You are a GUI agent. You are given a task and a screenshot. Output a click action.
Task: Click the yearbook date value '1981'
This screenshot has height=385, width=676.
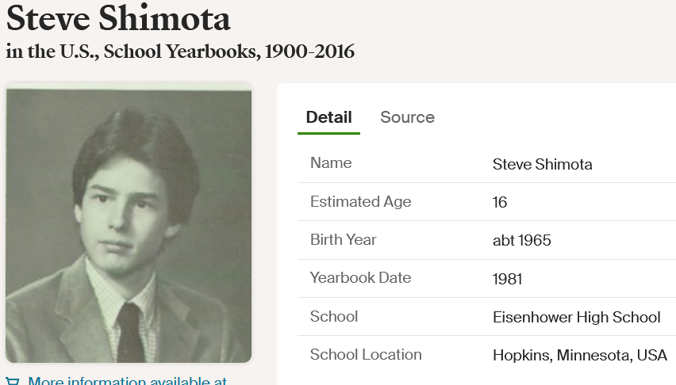tap(507, 279)
